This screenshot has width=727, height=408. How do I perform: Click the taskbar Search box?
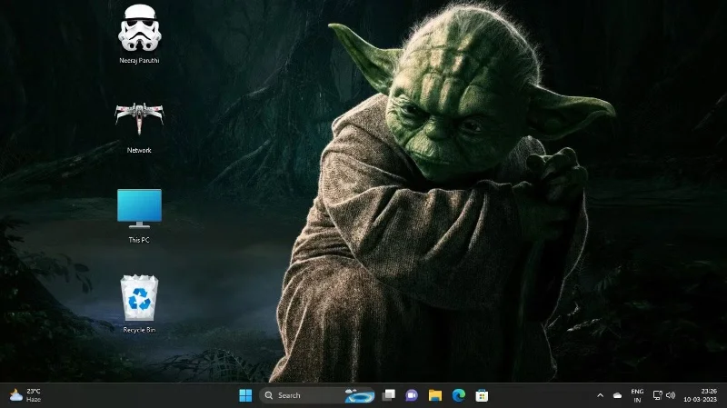point(317,395)
